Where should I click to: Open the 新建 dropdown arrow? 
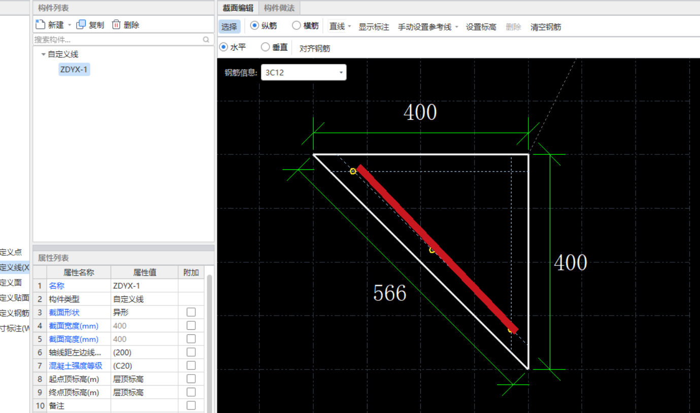tap(70, 25)
